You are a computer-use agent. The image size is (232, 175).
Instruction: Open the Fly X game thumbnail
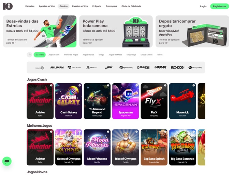click(154, 101)
